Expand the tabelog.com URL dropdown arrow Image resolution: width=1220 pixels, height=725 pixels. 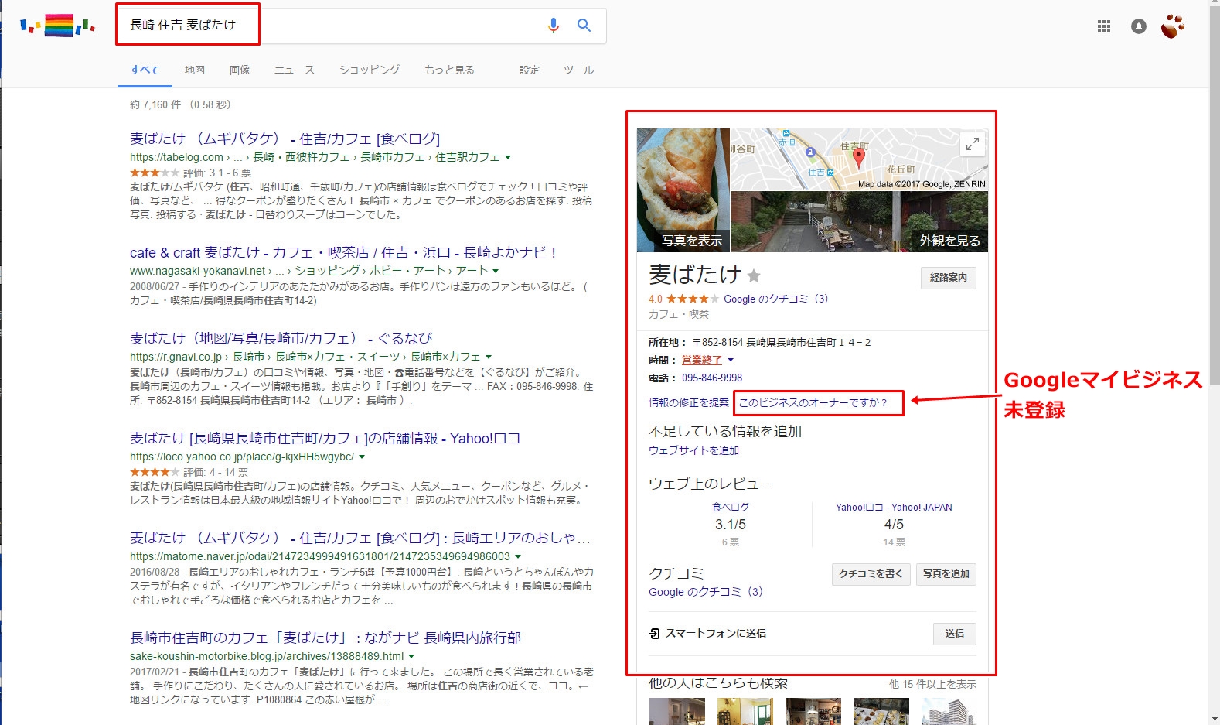click(x=508, y=157)
